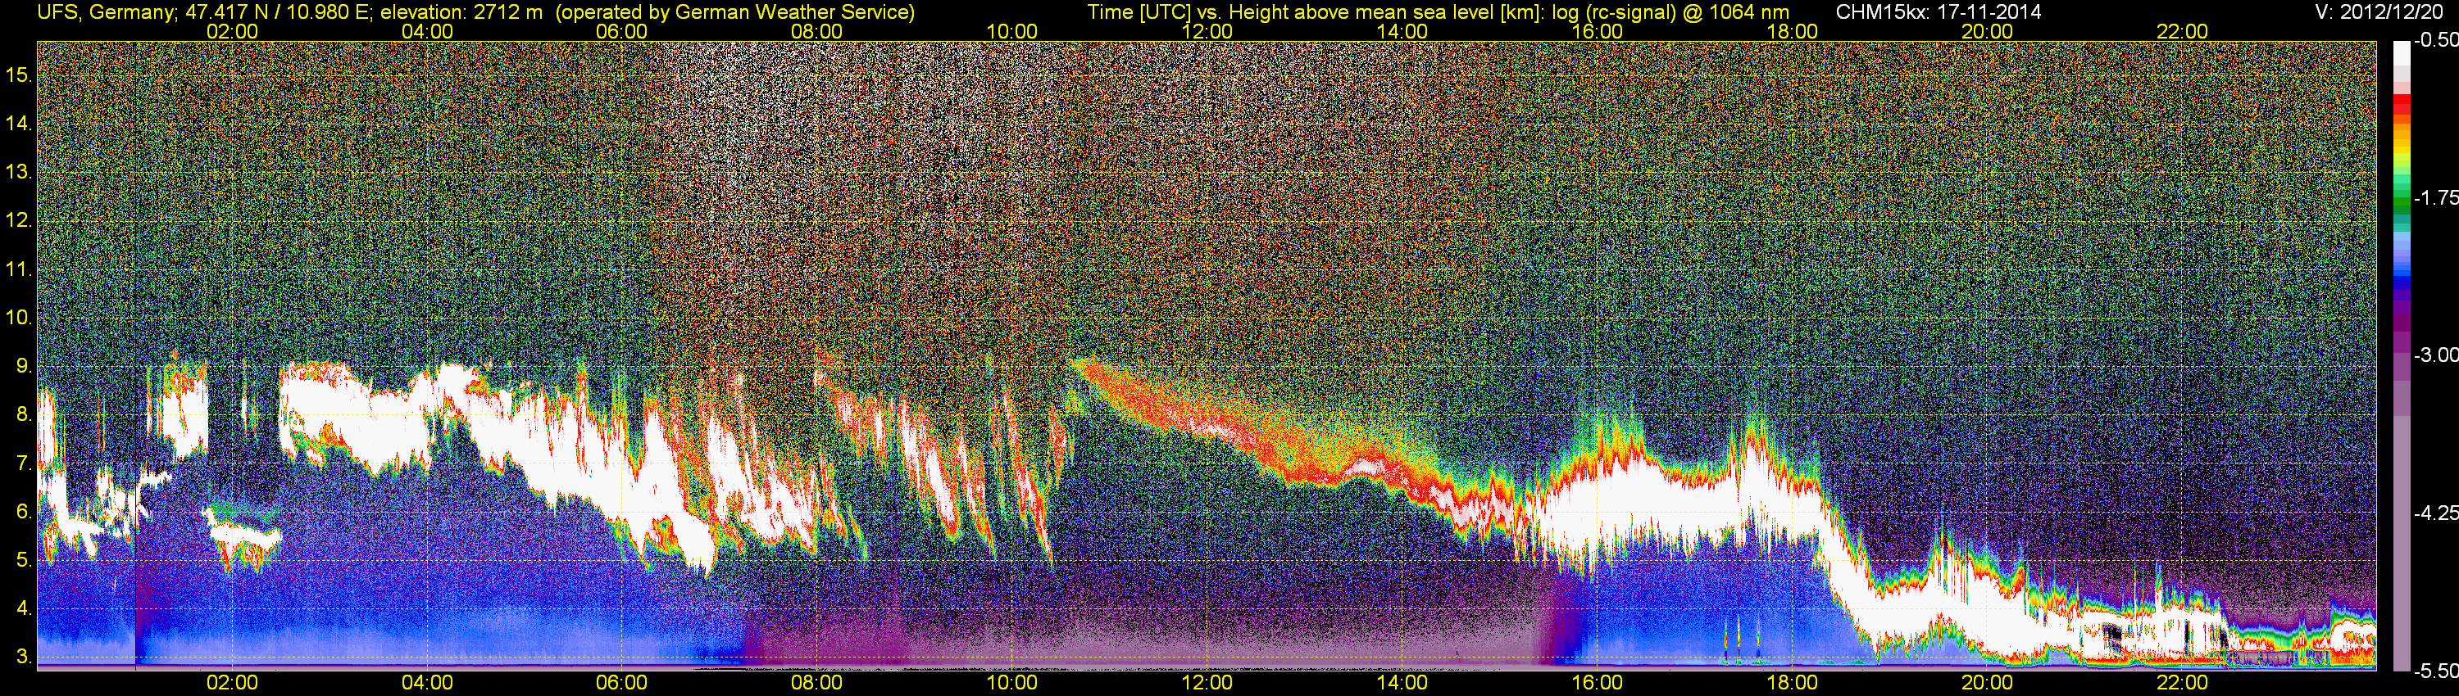Click the "20:00" label on the lower time axis
Image resolution: width=2459 pixels, height=696 pixels.
coord(1988,683)
